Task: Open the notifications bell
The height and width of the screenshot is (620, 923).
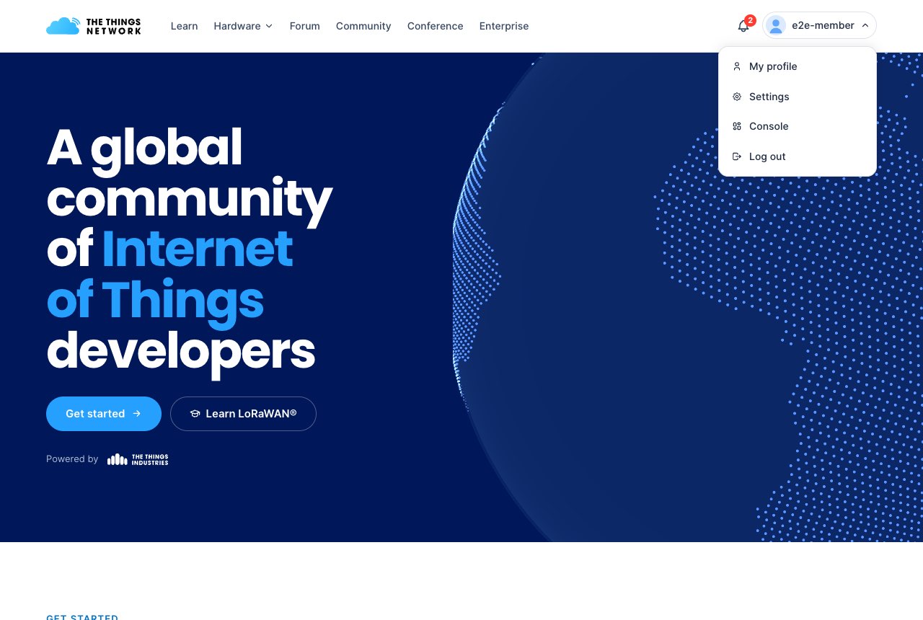Action: coord(743,26)
